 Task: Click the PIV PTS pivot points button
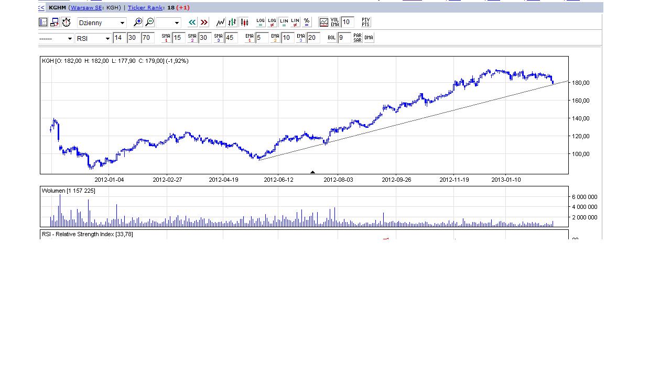point(365,22)
